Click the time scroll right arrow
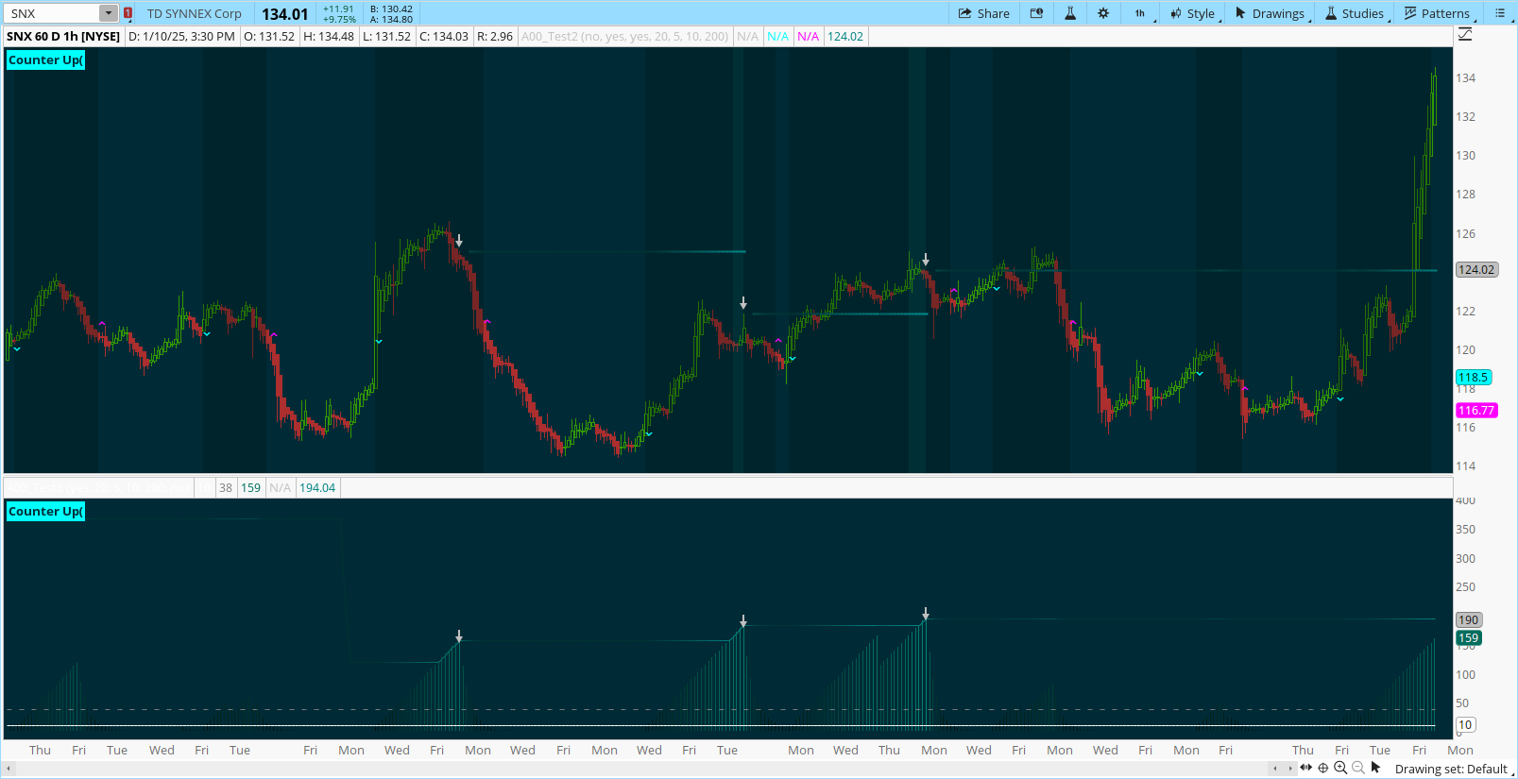The image size is (1518, 779). coord(1290,769)
